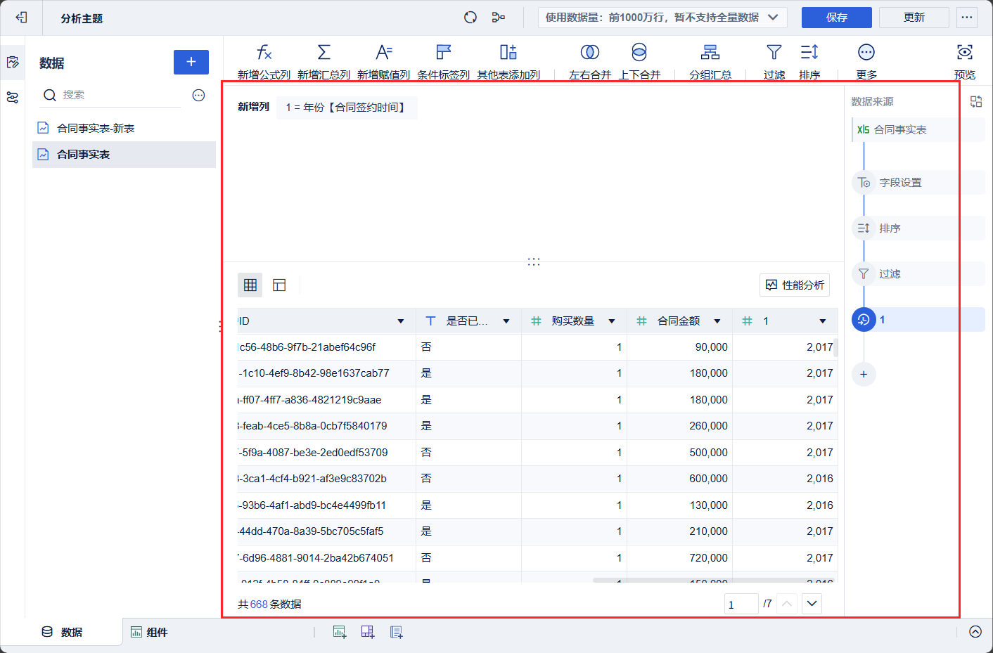Select the 字段设置 step in the steps panel
Image resolution: width=993 pixels, height=653 pixels.
coord(918,183)
